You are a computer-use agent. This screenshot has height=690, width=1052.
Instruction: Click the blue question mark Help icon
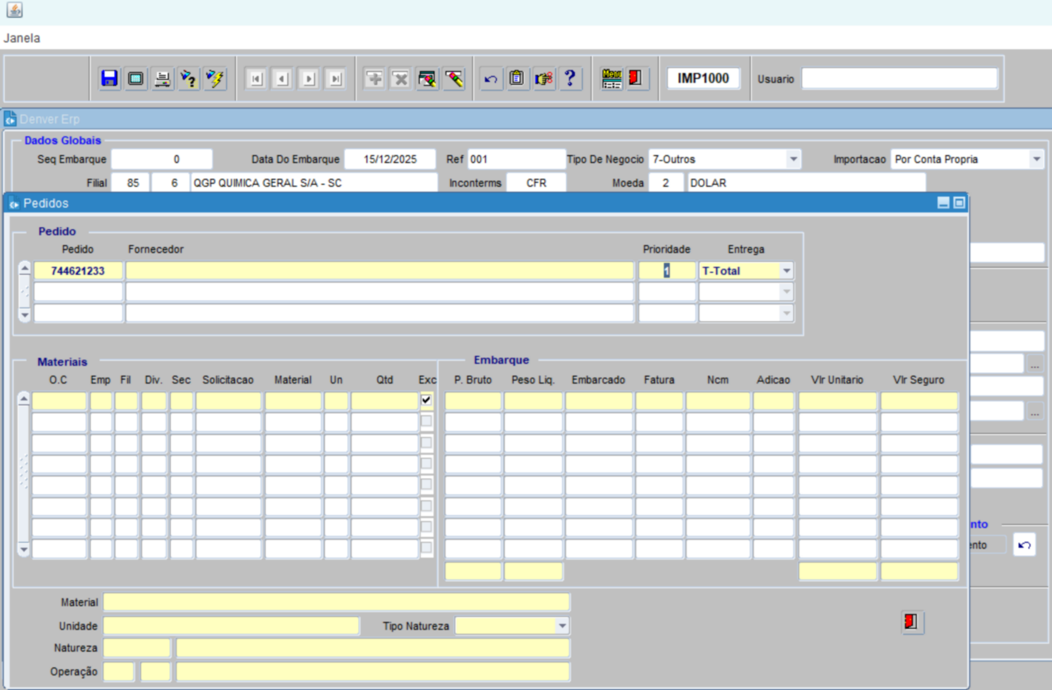(569, 79)
